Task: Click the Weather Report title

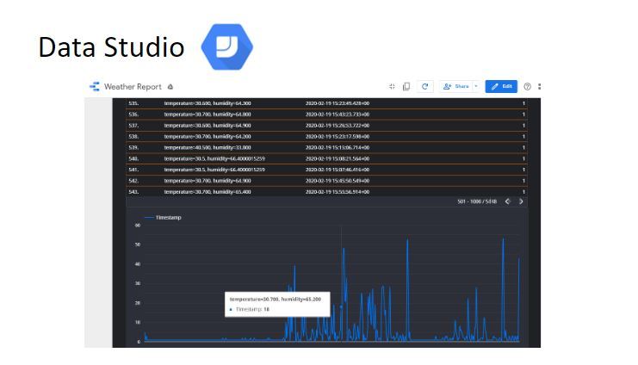Action: (133, 87)
